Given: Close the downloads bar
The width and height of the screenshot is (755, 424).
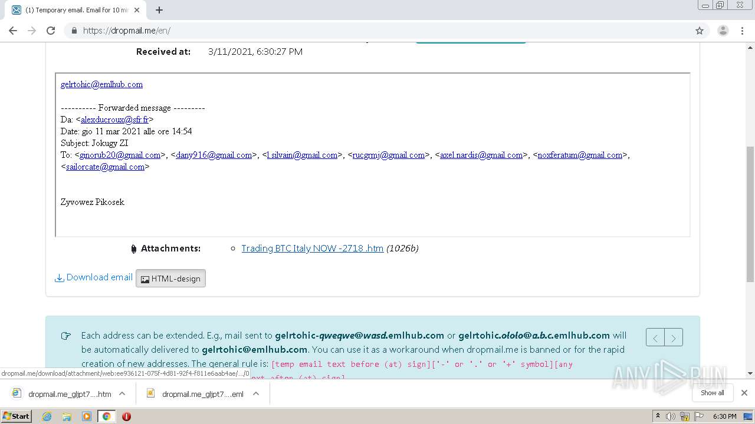Looking at the screenshot, I should pos(744,393).
